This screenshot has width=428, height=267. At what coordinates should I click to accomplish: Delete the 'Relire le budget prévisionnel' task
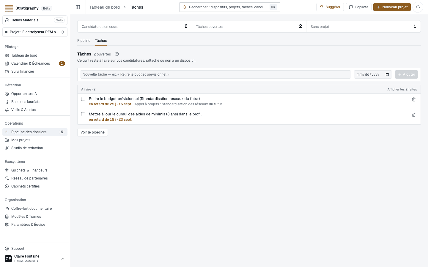tap(414, 99)
